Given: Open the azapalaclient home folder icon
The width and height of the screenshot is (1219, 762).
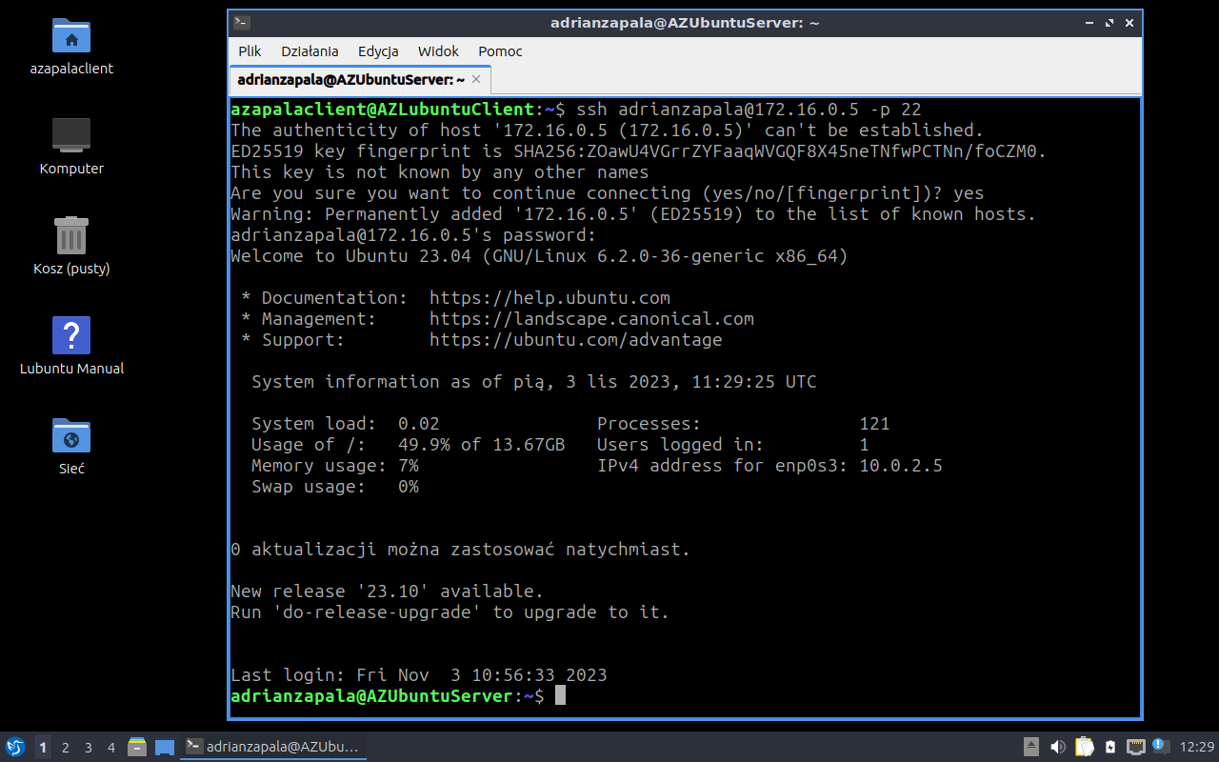Looking at the screenshot, I should pyautogui.click(x=71, y=36).
